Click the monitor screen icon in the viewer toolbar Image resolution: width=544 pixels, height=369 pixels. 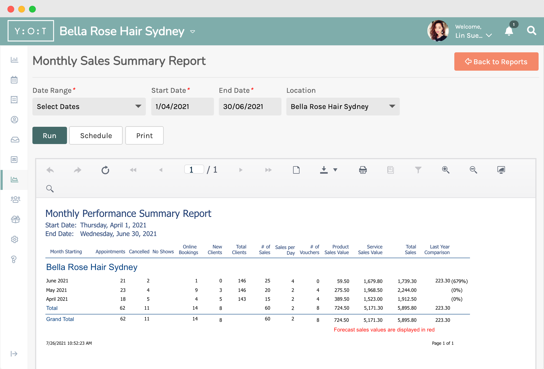click(x=501, y=170)
